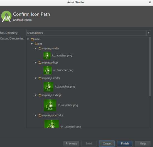Click the main folder icon
The width and height of the screenshot is (153, 147).
click(32, 39)
